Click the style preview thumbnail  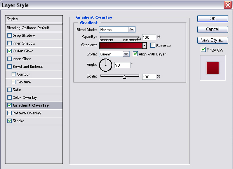tap(212, 68)
